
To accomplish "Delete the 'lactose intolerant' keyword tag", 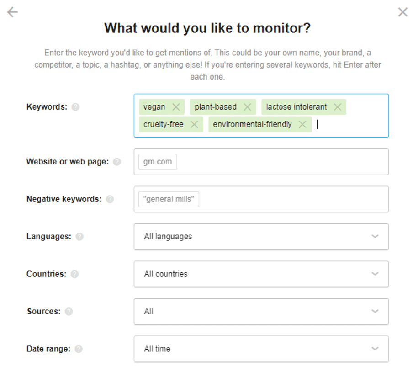I will point(338,107).
